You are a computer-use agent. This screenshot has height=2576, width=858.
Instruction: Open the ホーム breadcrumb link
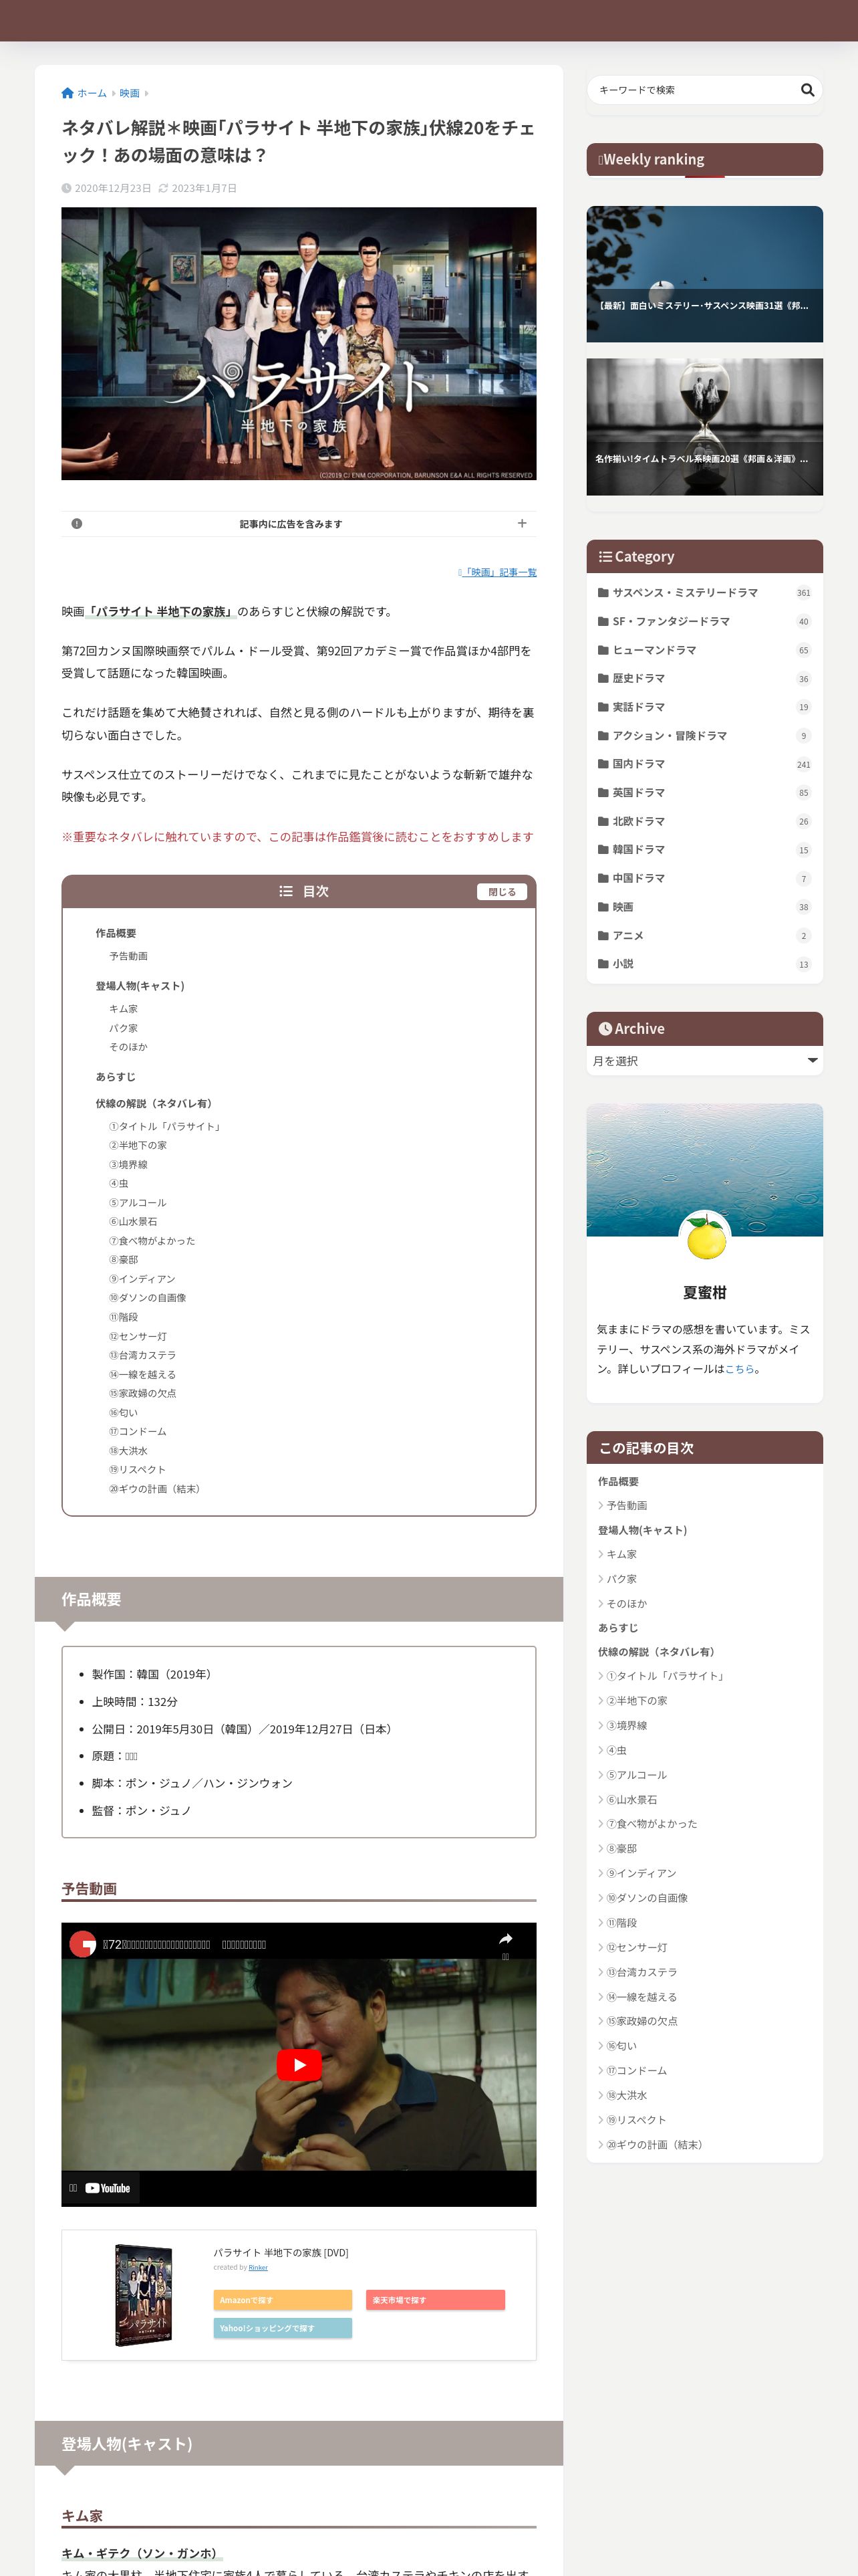point(92,93)
